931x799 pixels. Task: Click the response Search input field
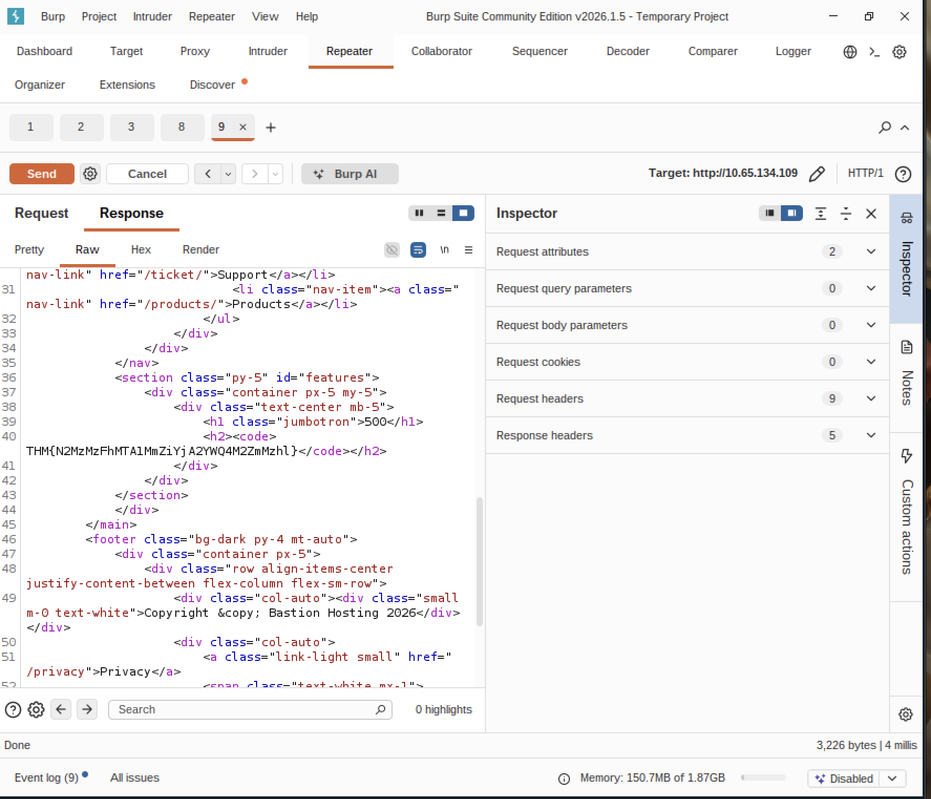point(250,710)
